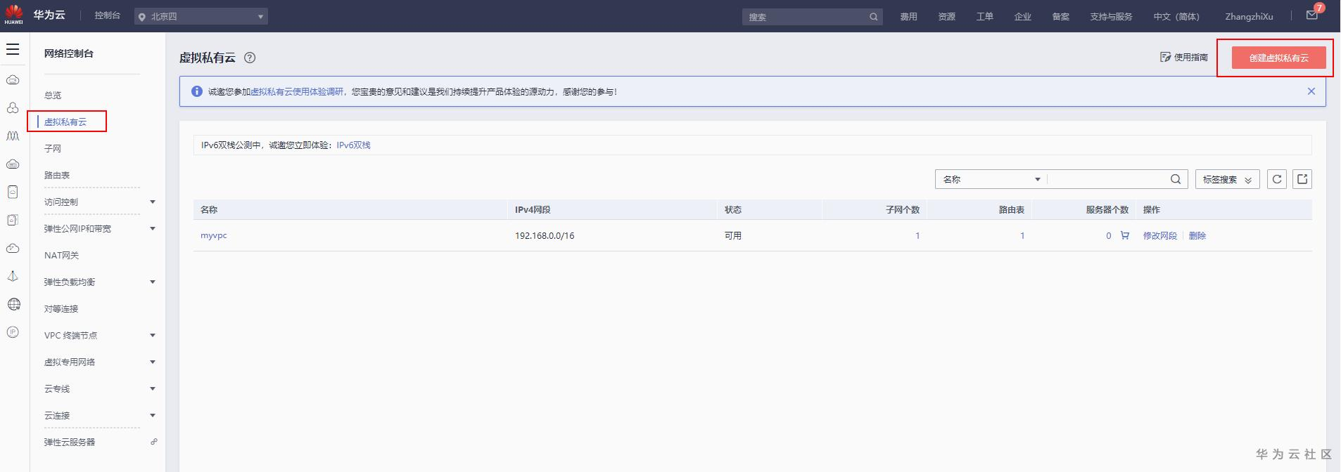
Task: Open the 虚拟私有云使用体验调研 survey link
Action: (297, 91)
